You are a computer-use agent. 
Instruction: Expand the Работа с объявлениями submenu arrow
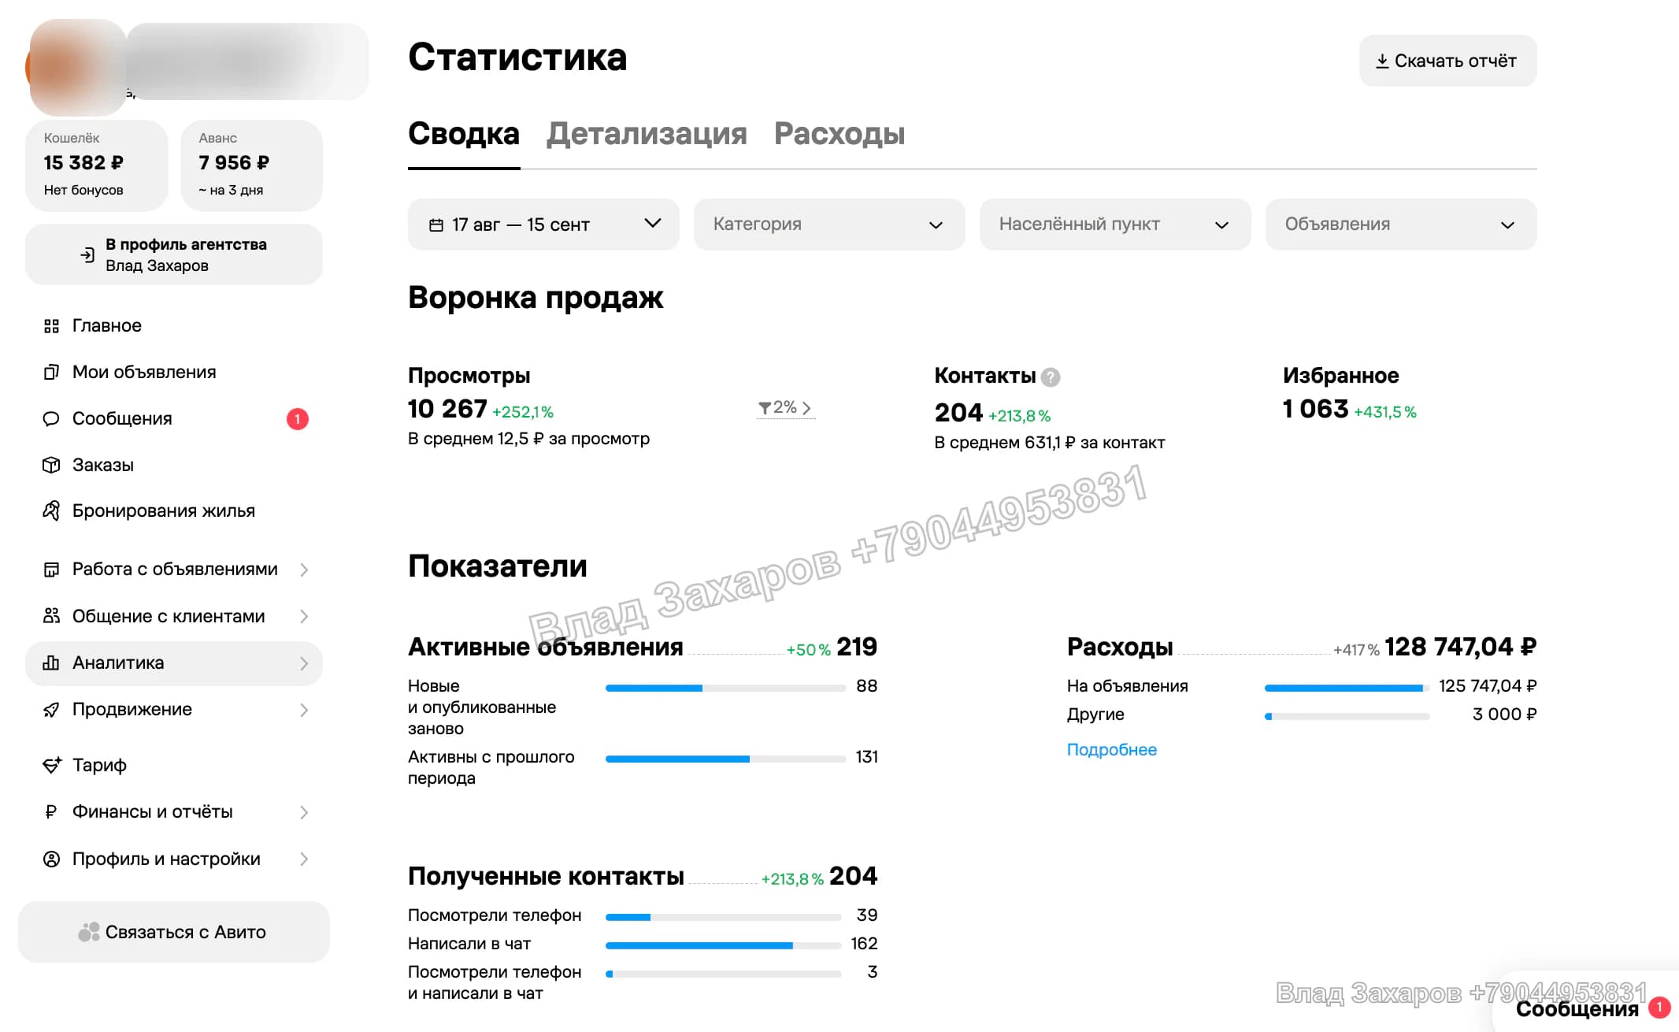pyautogui.click(x=304, y=570)
